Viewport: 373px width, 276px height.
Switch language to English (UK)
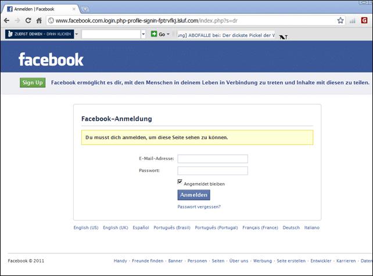click(x=116, y=228)
